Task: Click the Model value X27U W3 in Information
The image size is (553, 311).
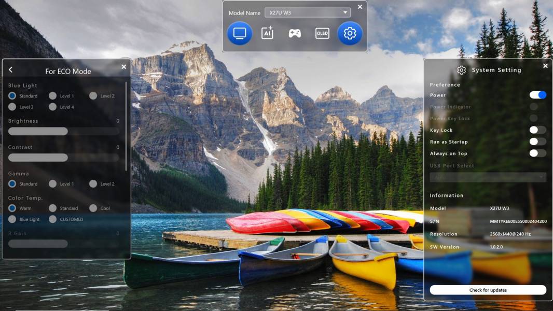Action: [500, 208]
